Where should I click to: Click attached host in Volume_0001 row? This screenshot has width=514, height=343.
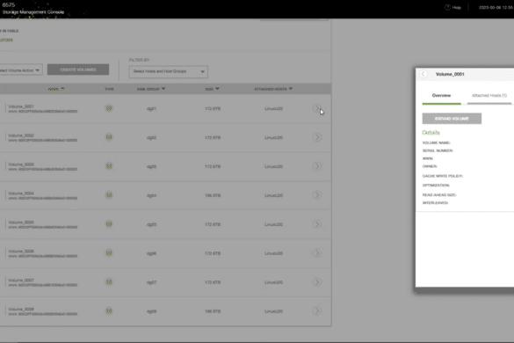click(274, 109)
